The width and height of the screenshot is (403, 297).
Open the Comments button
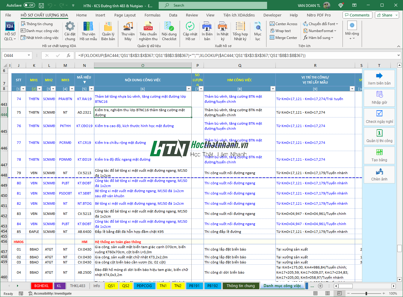(x=357, y=15)
